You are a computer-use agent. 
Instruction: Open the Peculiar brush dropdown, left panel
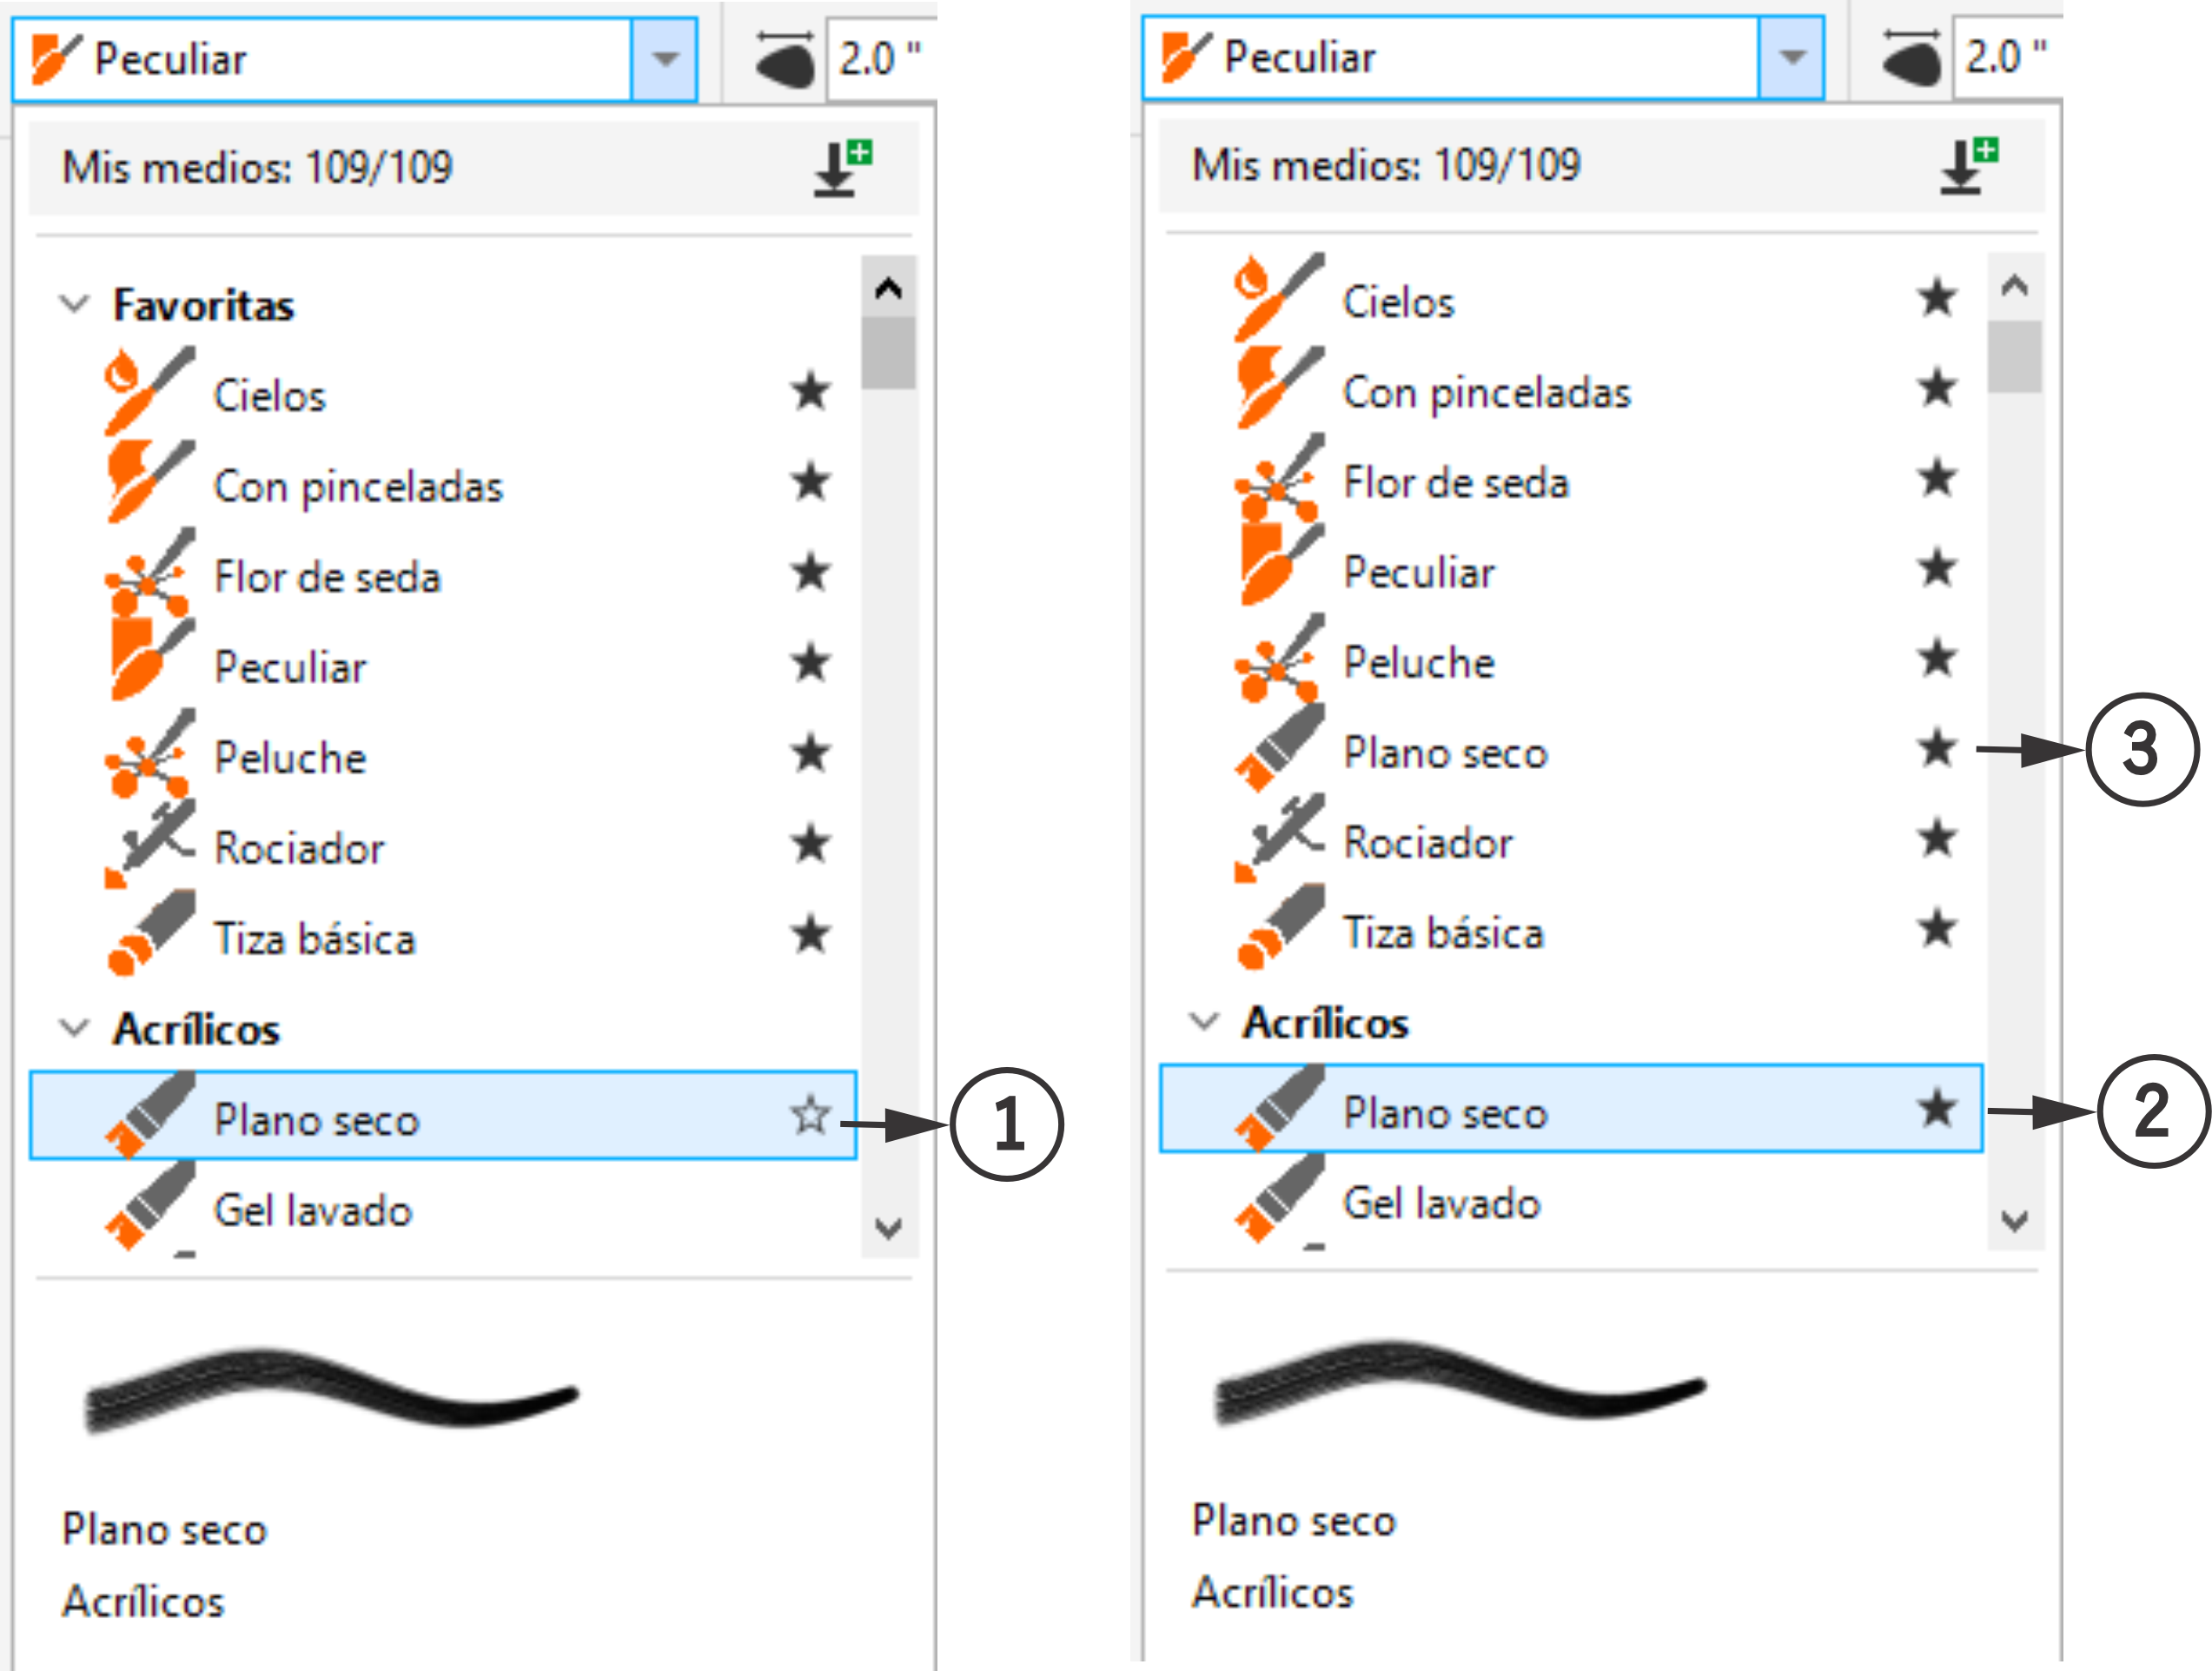[x=665, y=59]
